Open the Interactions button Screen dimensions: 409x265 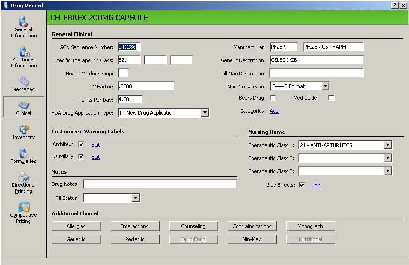pyautogui.click(x=135, y=226)
